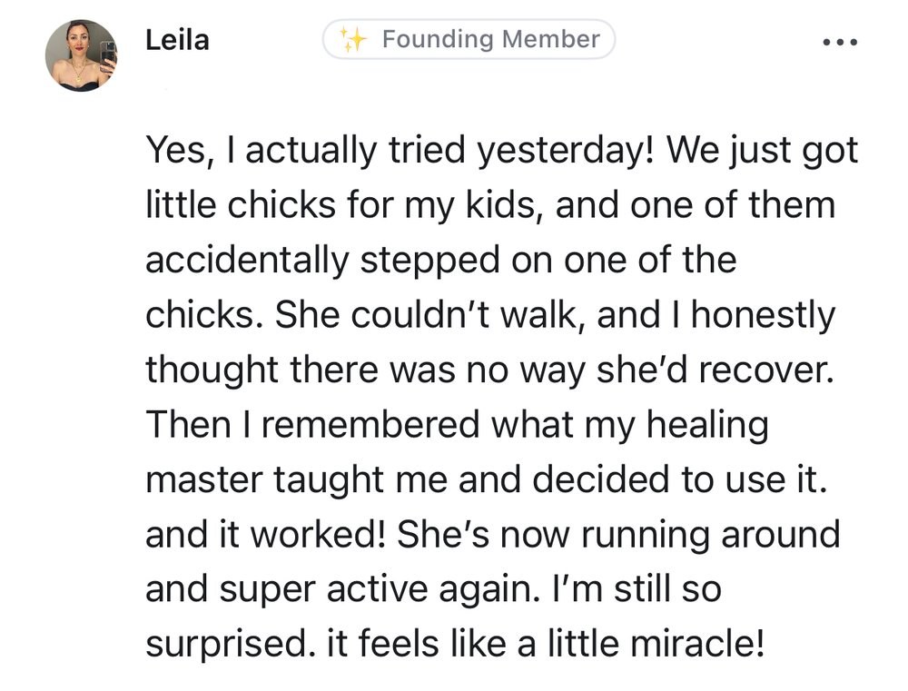
Task: Click the line 'Then I remembered what my healing'
Action: click(x=457, y=425)
